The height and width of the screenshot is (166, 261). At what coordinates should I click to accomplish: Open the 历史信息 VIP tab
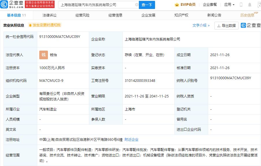tap(249, 15)
